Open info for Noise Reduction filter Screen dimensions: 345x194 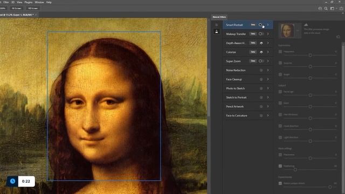[261, 71]
